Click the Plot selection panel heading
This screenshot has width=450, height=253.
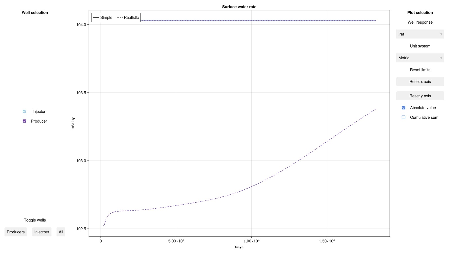pyautogui.click(x=420, y=13)
